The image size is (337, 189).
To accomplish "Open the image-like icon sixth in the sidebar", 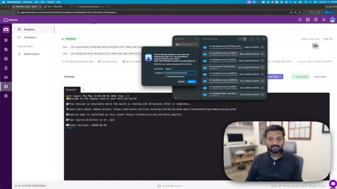I will [6, 77].
